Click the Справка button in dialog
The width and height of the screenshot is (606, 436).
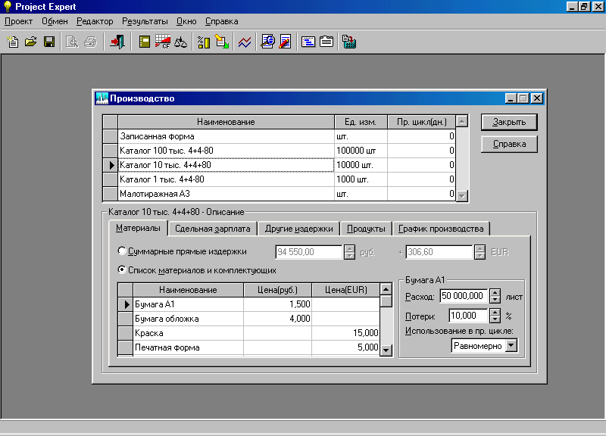(x=509, y=144)
